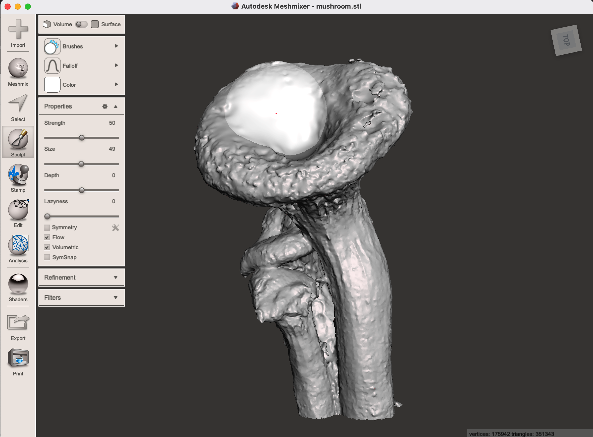The image size is (593, 437).
Task: Click the Size value 49
Action: 112,149
